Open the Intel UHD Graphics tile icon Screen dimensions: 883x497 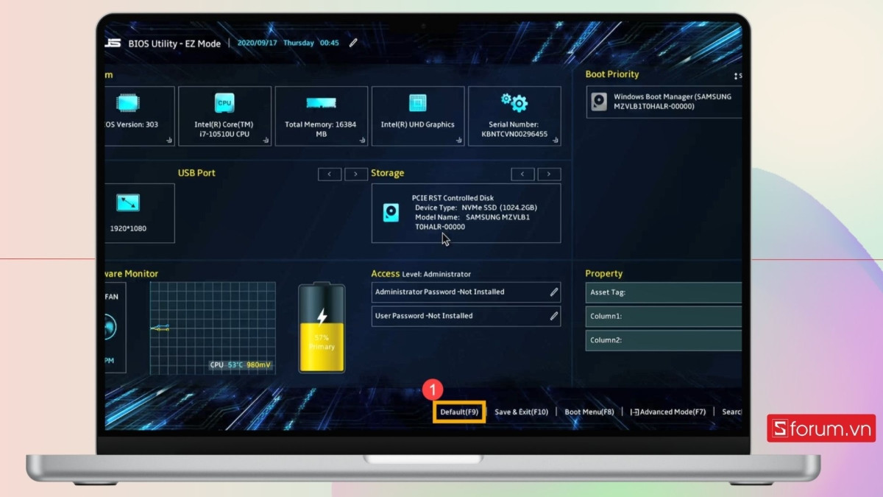click(x=418, y=102)
